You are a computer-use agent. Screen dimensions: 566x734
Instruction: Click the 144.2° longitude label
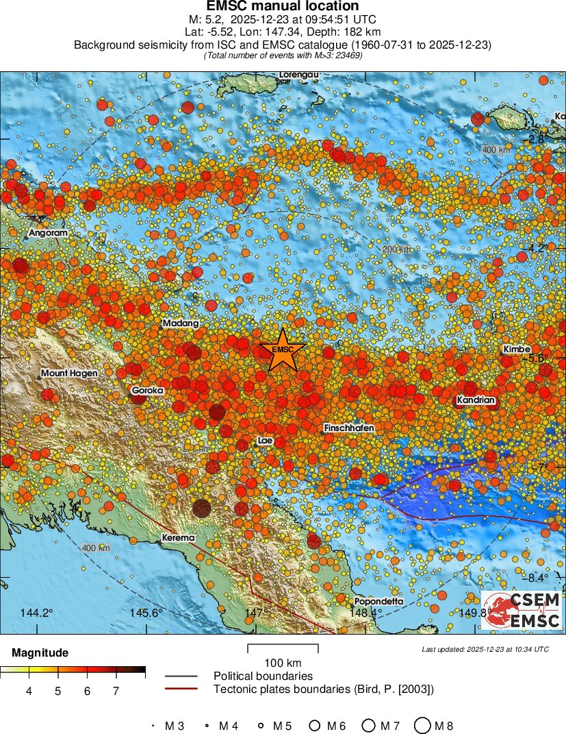click(36, 613)
